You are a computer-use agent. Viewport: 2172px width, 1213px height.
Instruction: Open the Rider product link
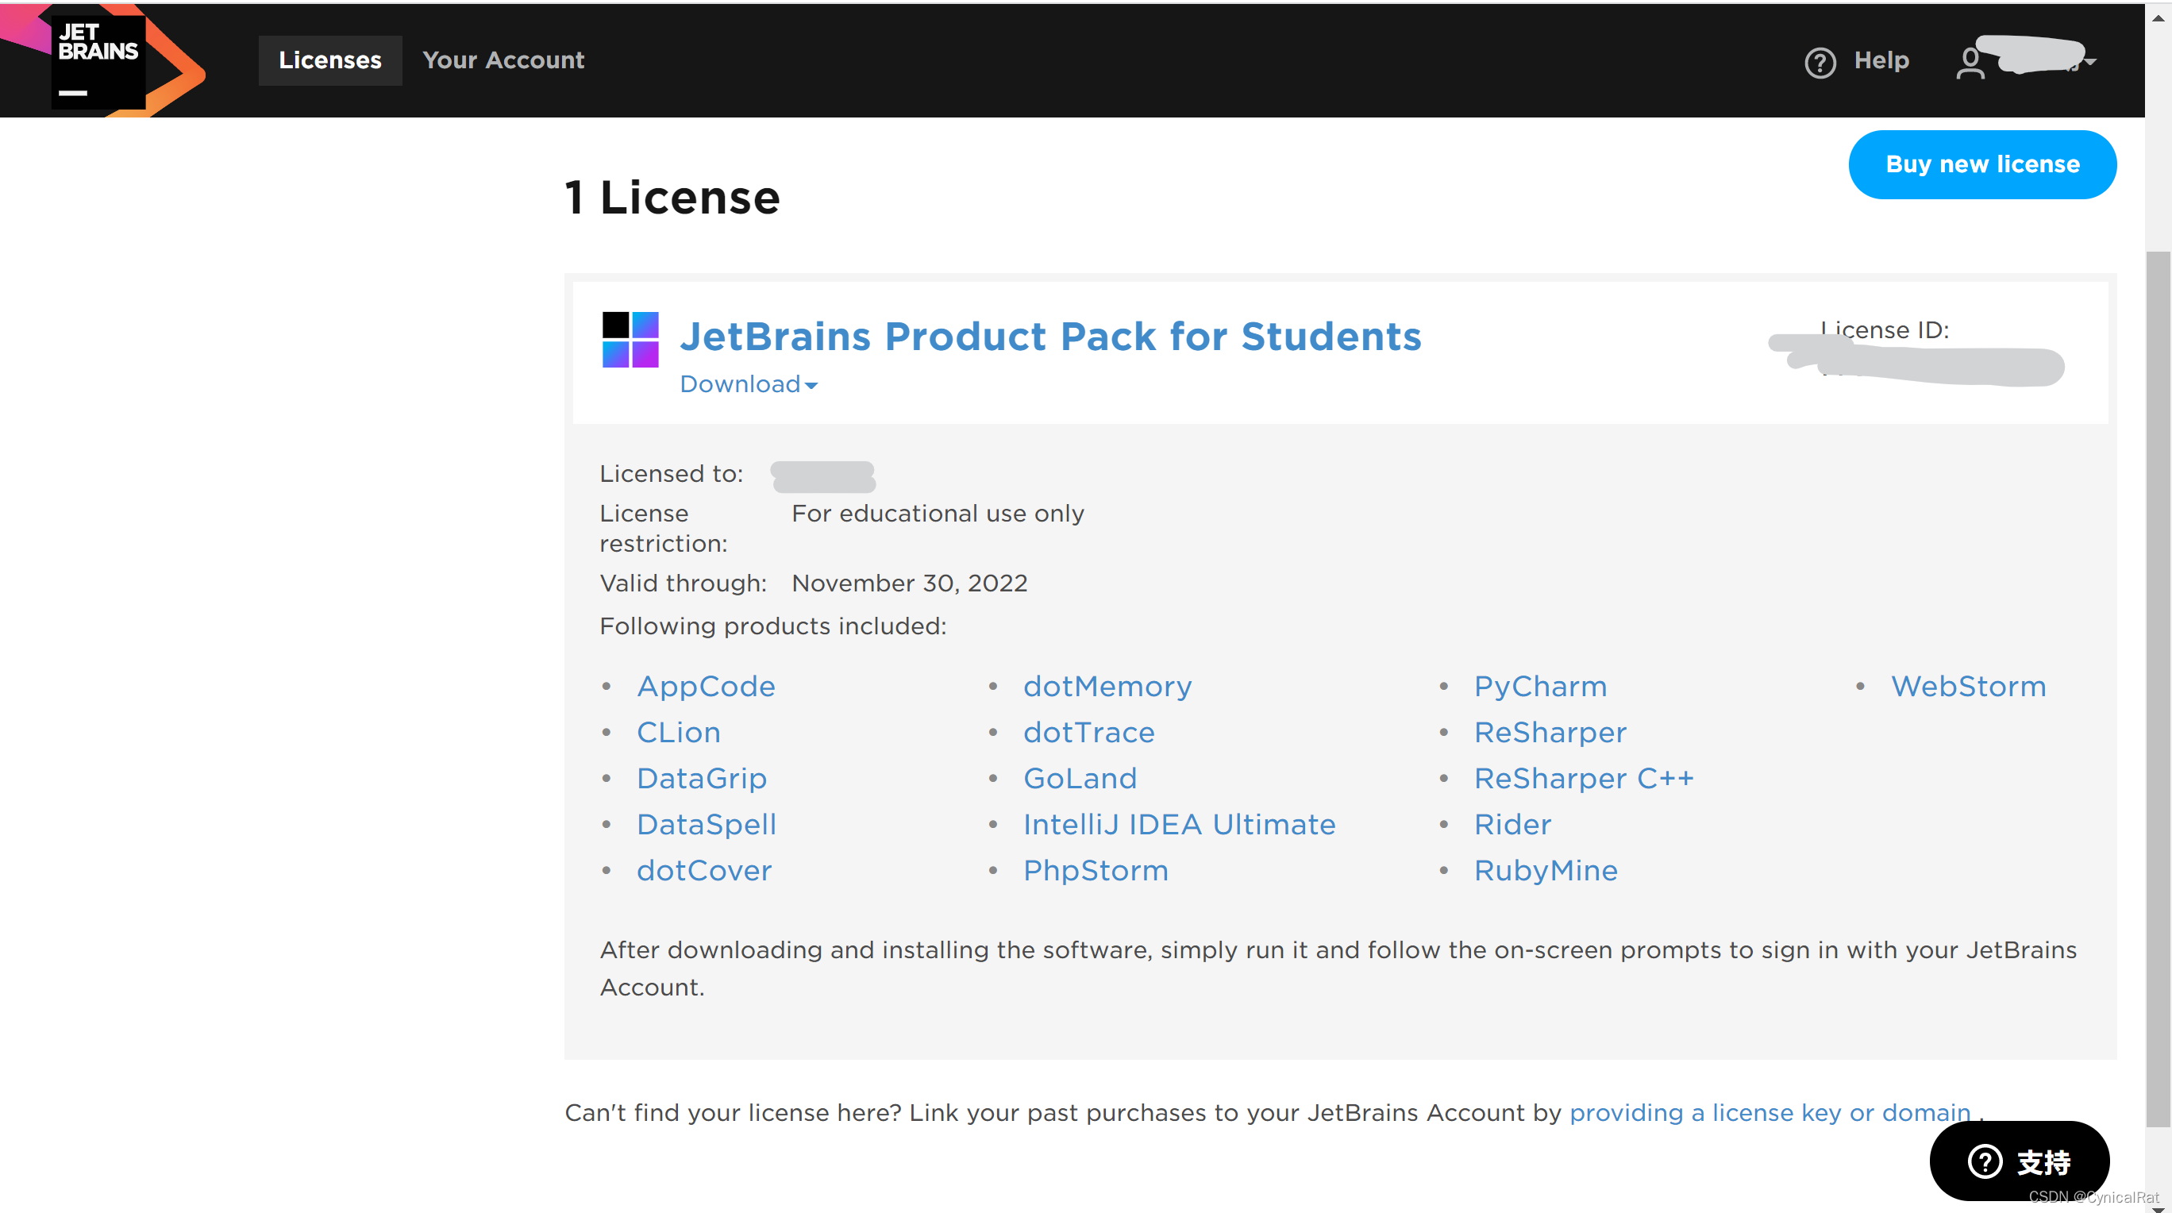coord(1512,823)
